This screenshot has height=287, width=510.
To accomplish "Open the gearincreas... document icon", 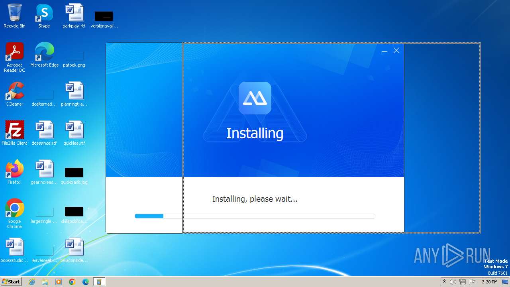I will coord(44,172).
